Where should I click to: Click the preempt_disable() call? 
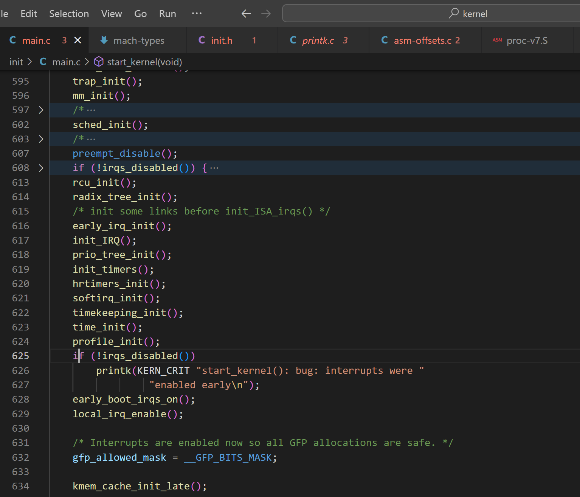pyautogui.click(x=125, y=153)
